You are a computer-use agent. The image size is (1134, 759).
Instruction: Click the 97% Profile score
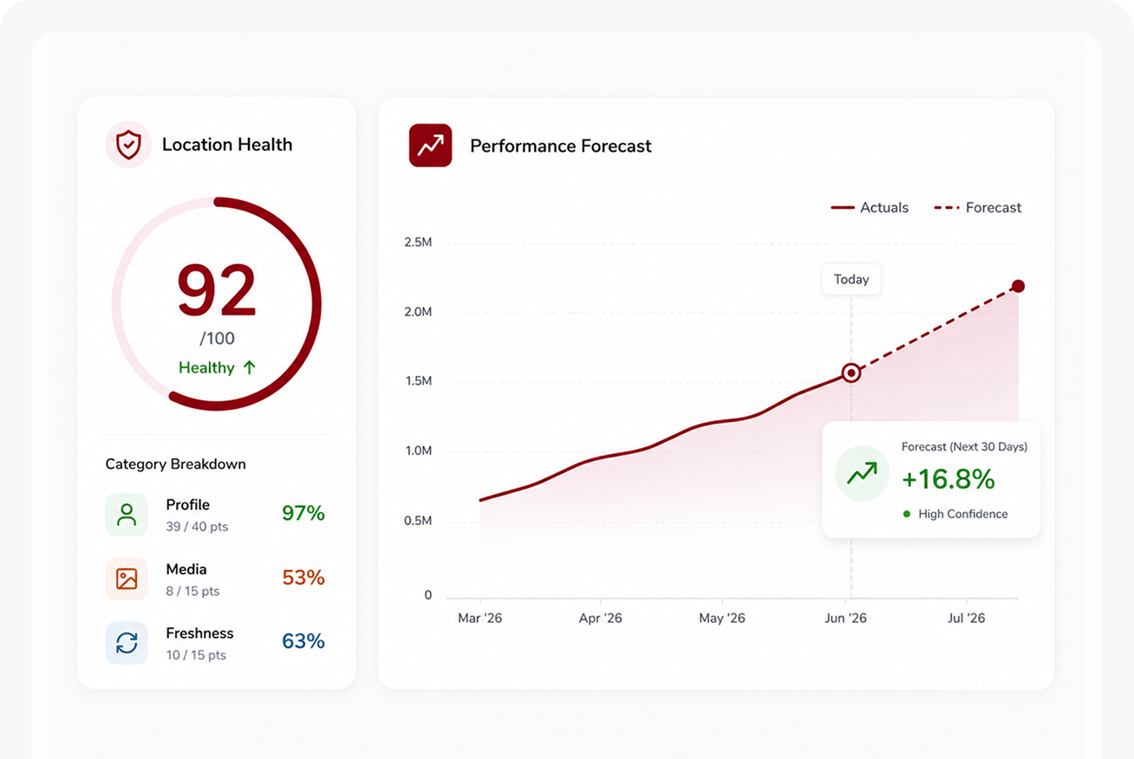(303, 514)
